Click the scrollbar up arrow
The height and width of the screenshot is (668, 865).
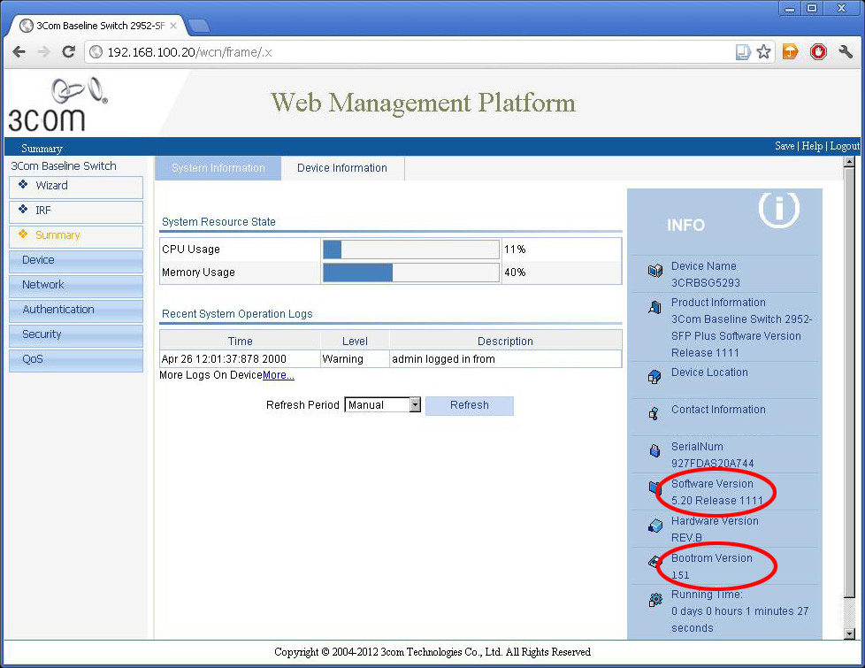tap(850, 162)
